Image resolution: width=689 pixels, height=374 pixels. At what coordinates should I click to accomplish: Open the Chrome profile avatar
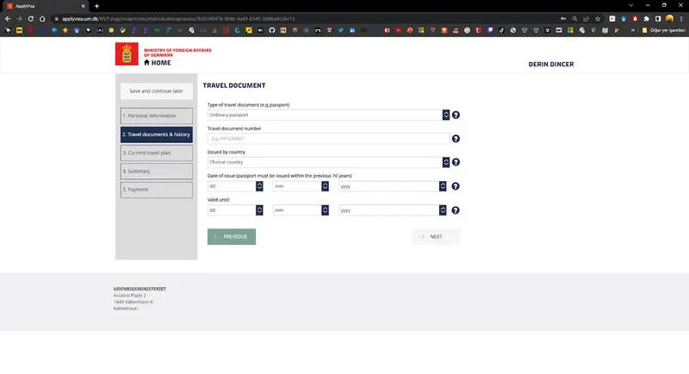pyautogui.click(x=669, y=19)
